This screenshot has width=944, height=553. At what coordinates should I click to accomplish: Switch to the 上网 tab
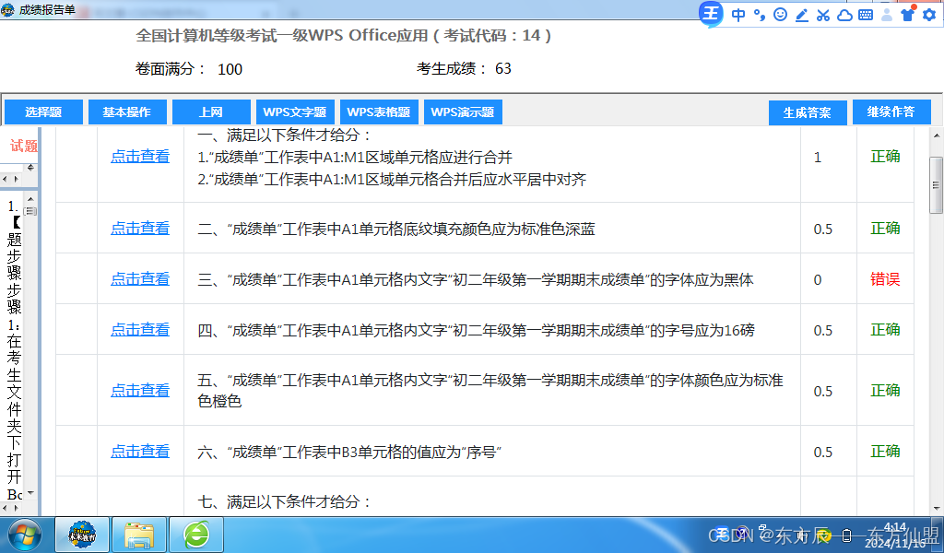[x=211, y=112]
